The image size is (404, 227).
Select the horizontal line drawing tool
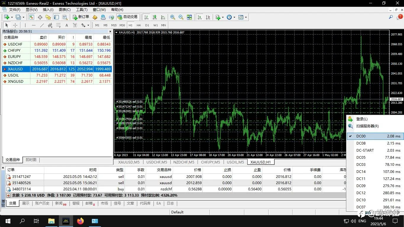tap(33, 25)
